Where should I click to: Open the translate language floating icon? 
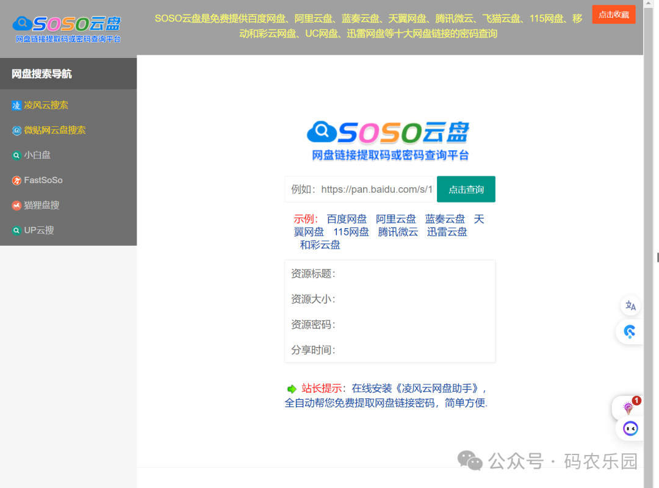(x=630, y=306)
